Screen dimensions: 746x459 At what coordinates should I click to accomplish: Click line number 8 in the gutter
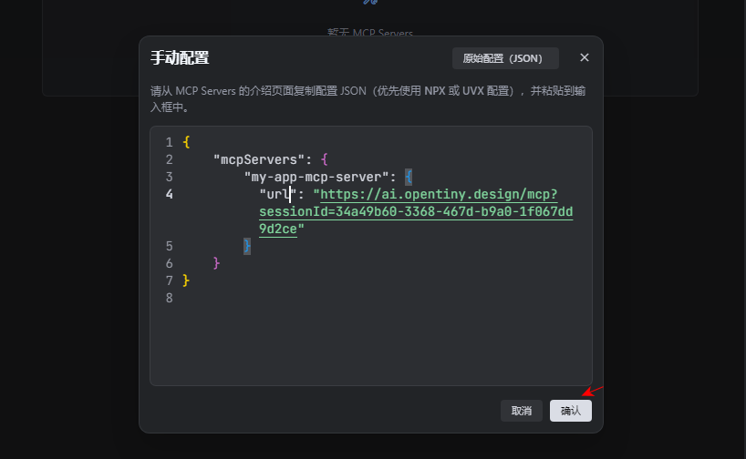pos(169,298)
